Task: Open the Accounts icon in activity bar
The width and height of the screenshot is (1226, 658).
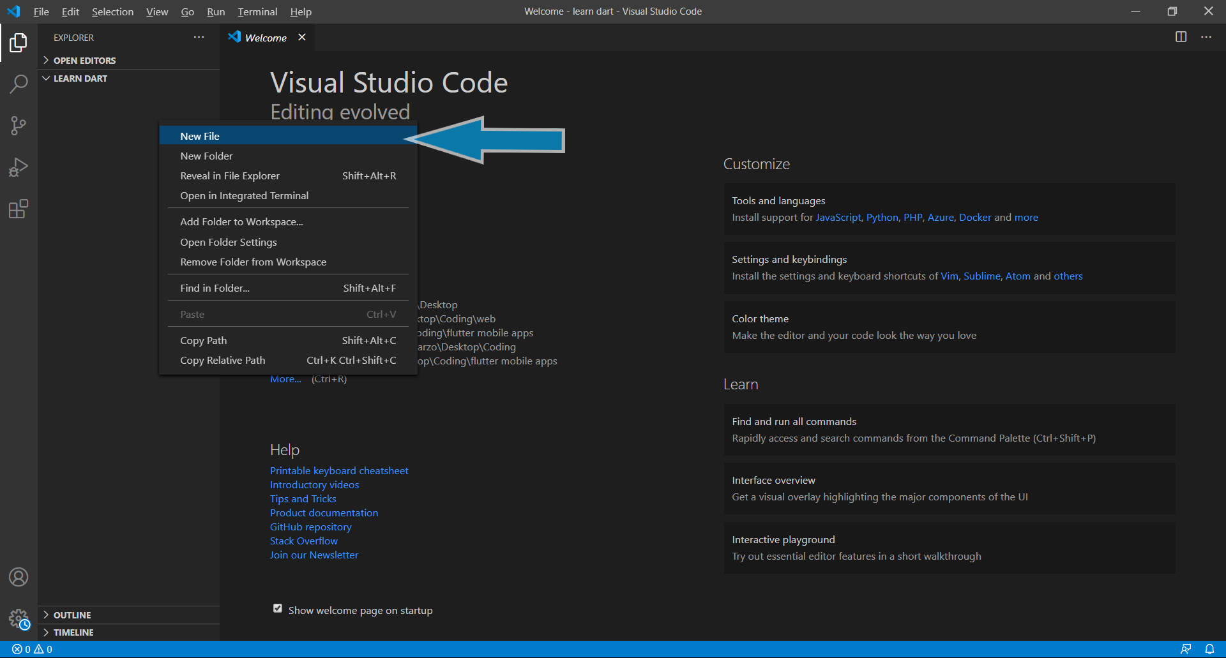Action: (x=19, y=577)
